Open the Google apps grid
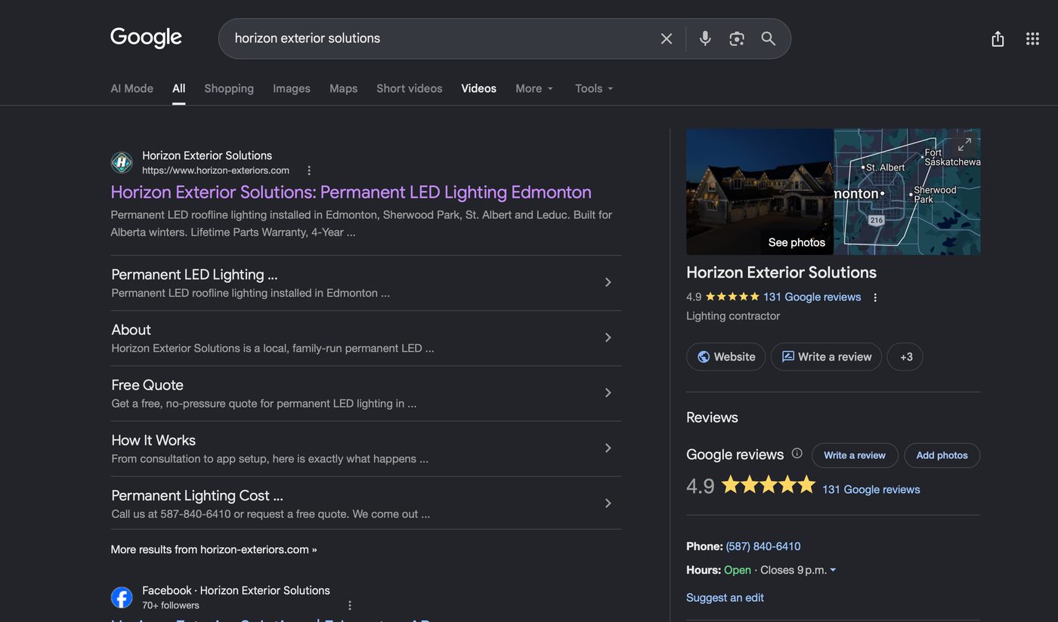The image size is (1058, 622). point(1032,38)
